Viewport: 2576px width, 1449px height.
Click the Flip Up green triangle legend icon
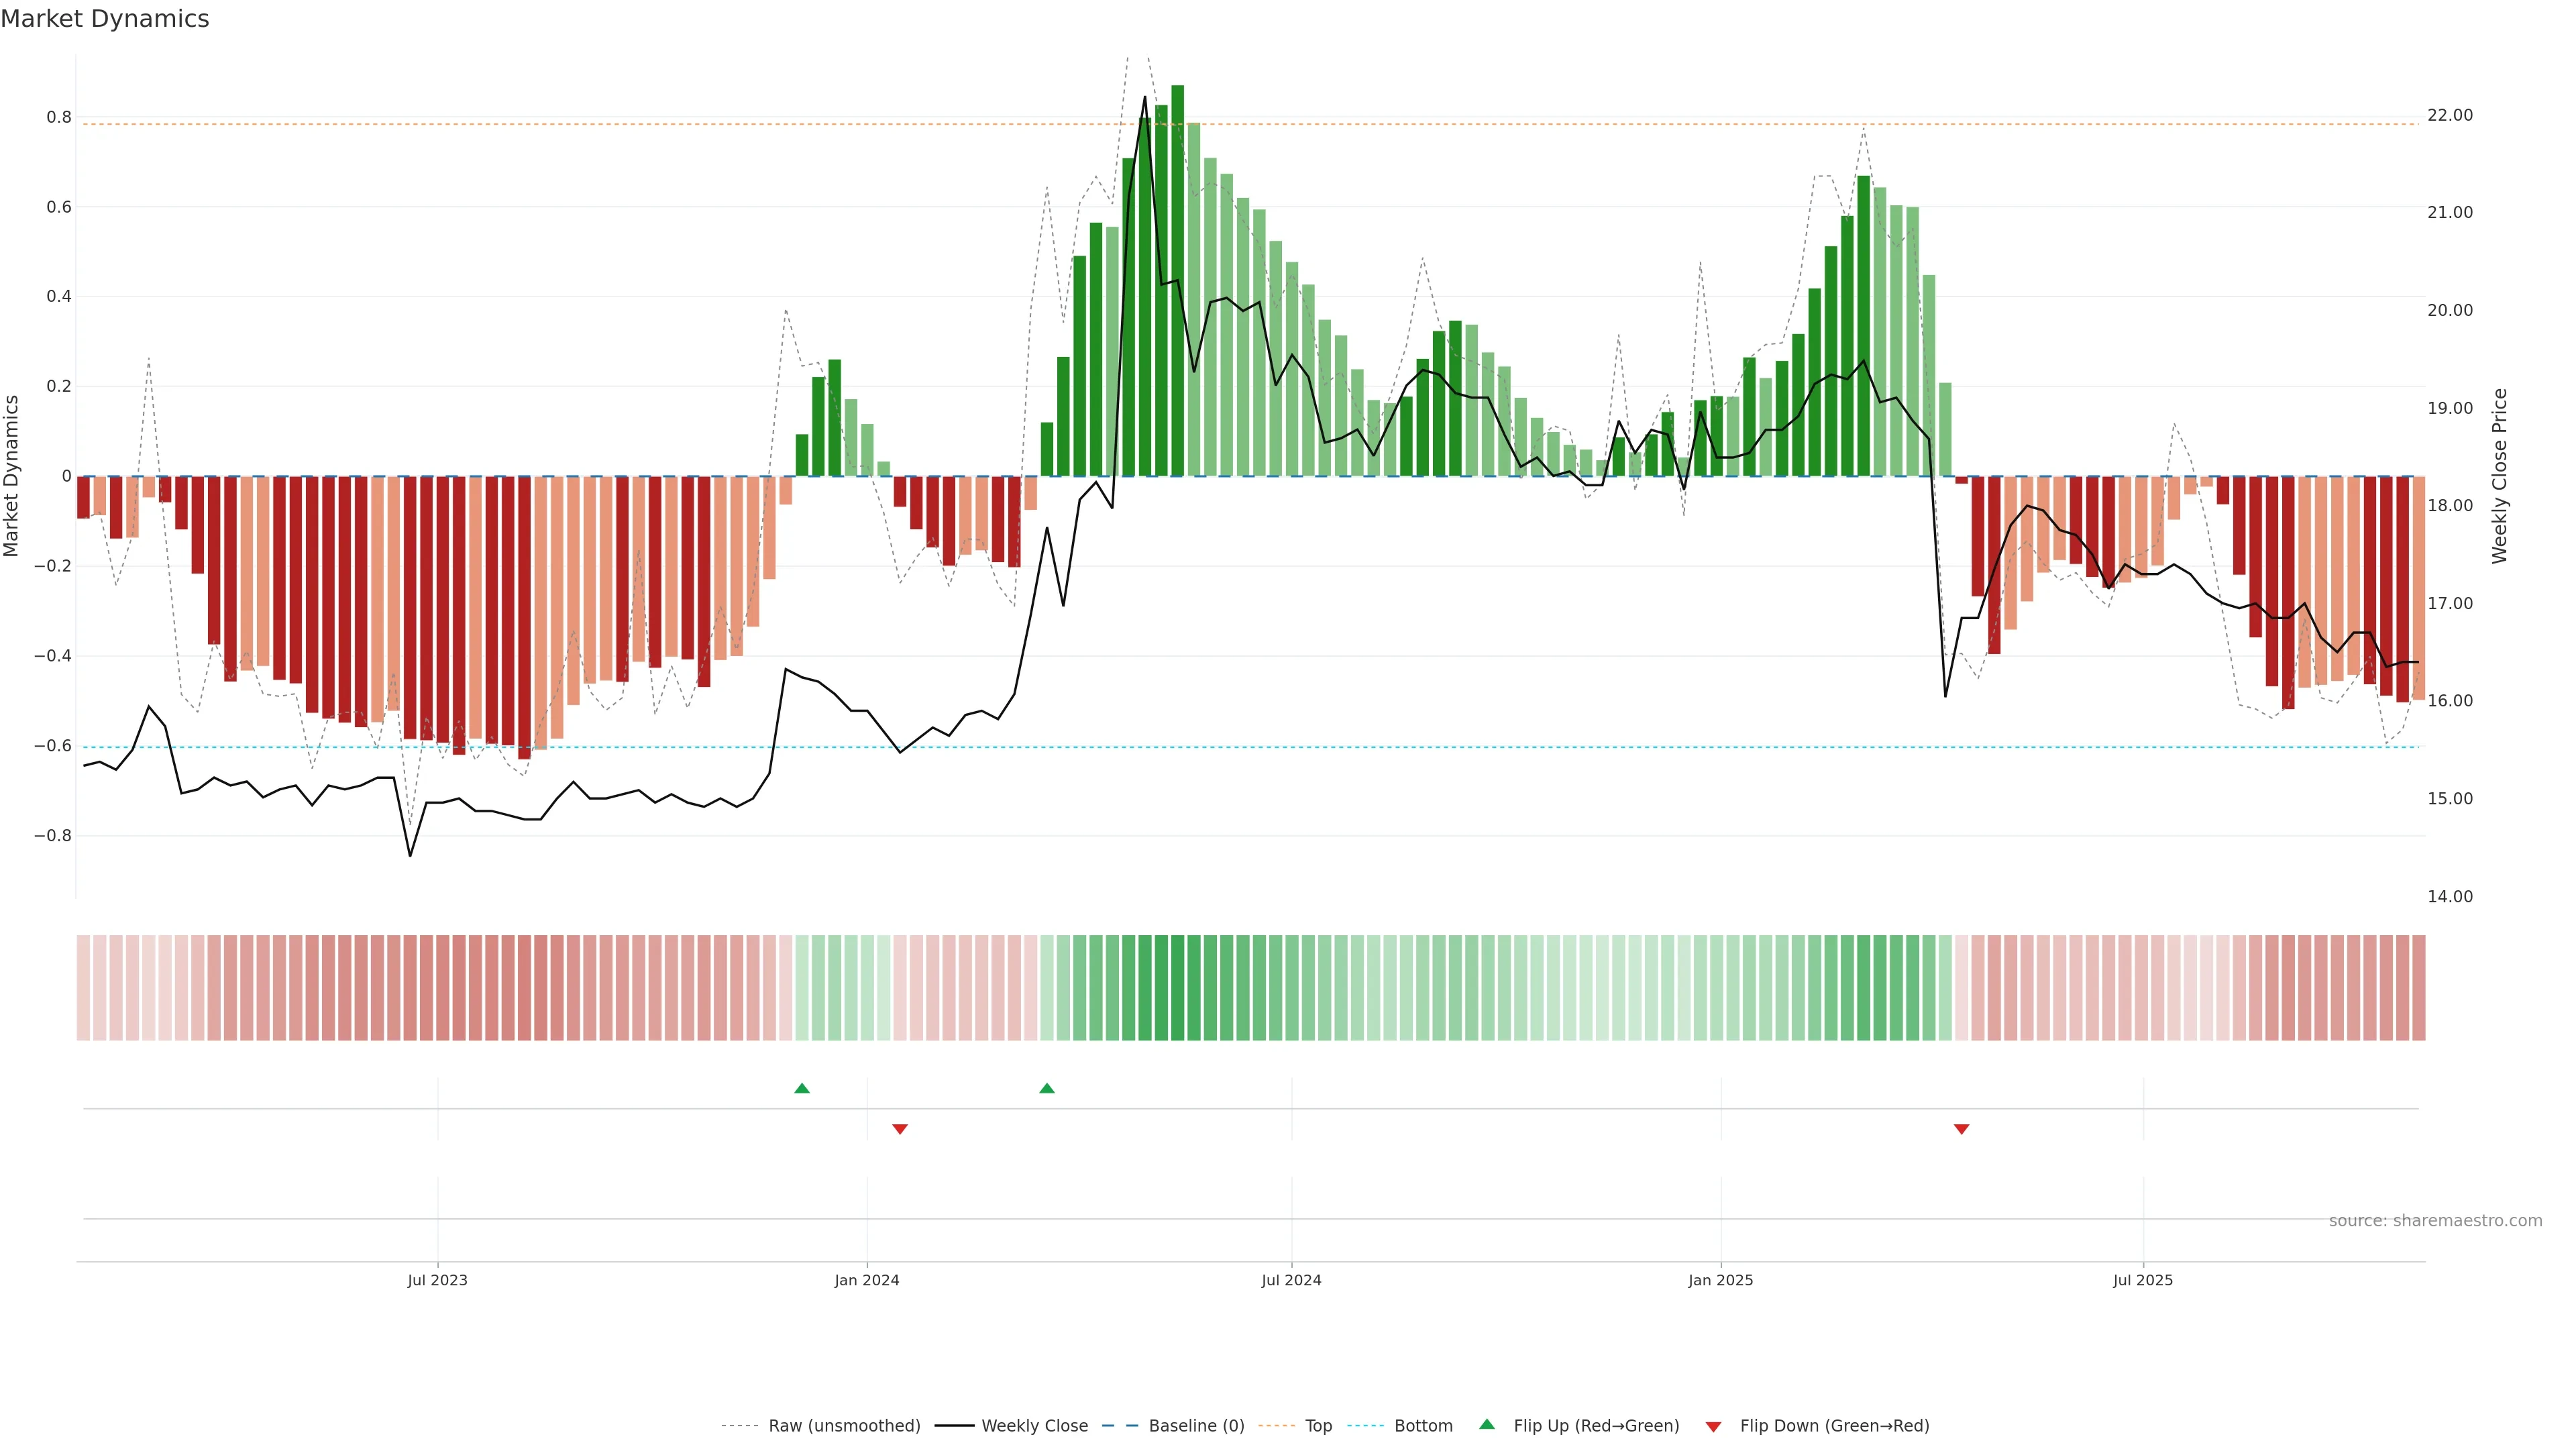1487,1424
